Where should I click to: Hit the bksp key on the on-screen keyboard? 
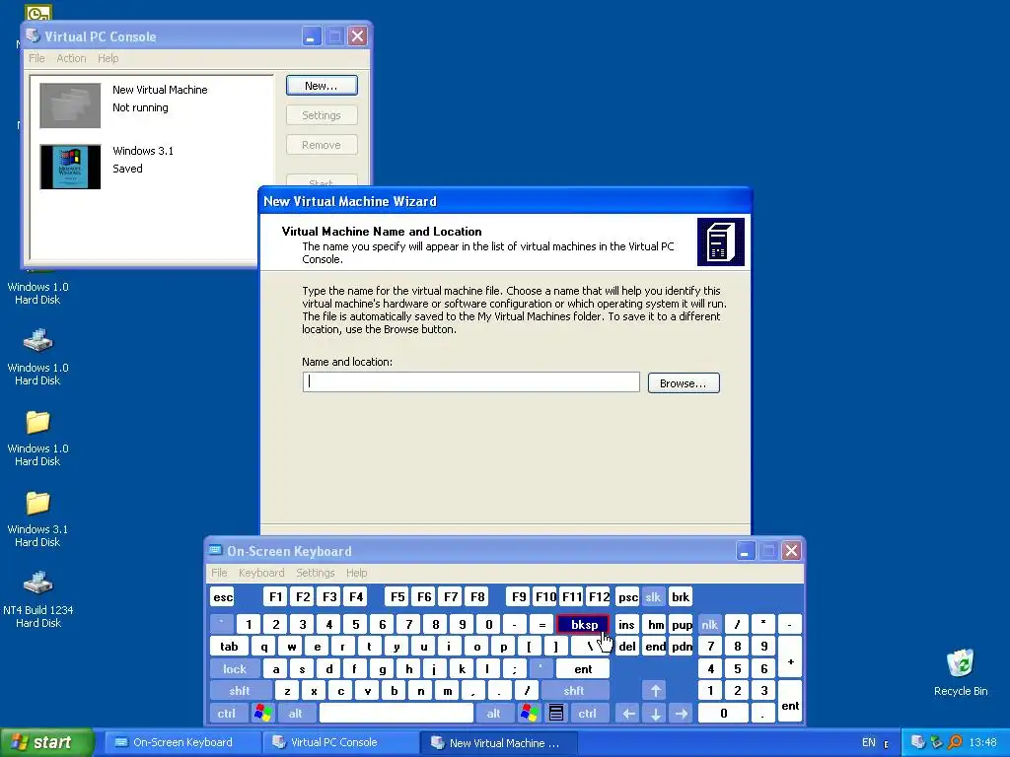583,624
